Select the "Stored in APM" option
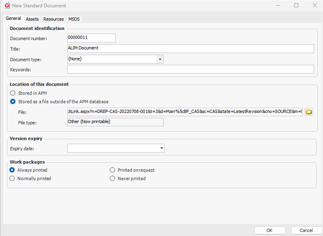This screenshot has width=323, height=236. (12, 93)
